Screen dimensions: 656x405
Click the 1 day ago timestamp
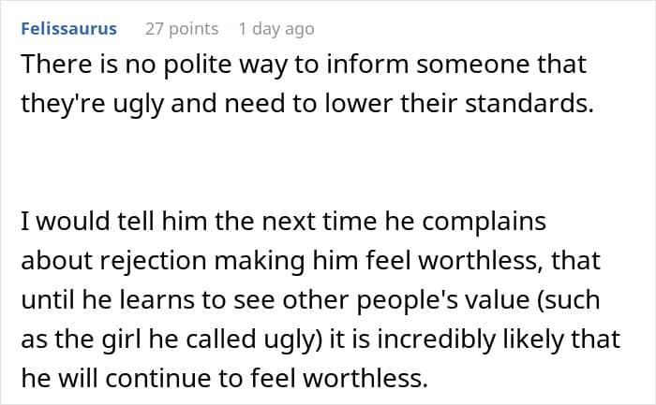point(276,29)
